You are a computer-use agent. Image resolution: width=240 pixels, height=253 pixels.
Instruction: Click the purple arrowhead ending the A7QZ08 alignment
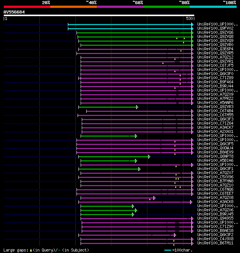coord(154,198)
